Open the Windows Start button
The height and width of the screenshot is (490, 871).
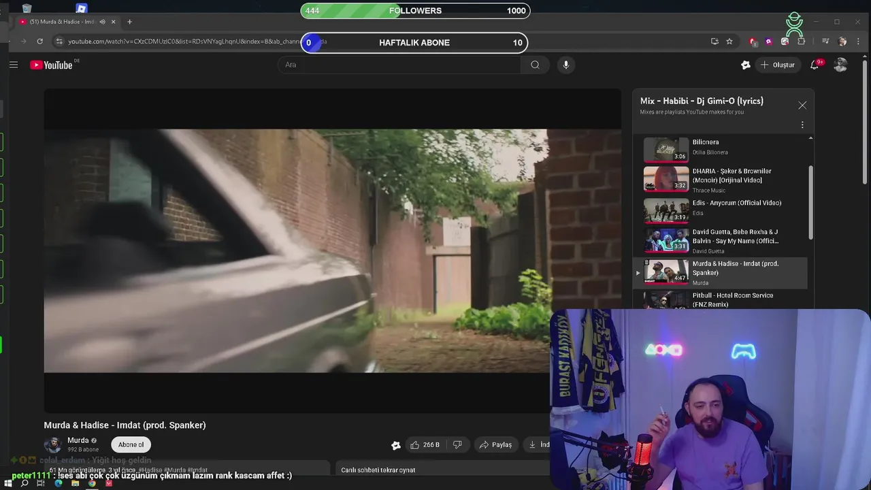(8, 483)
